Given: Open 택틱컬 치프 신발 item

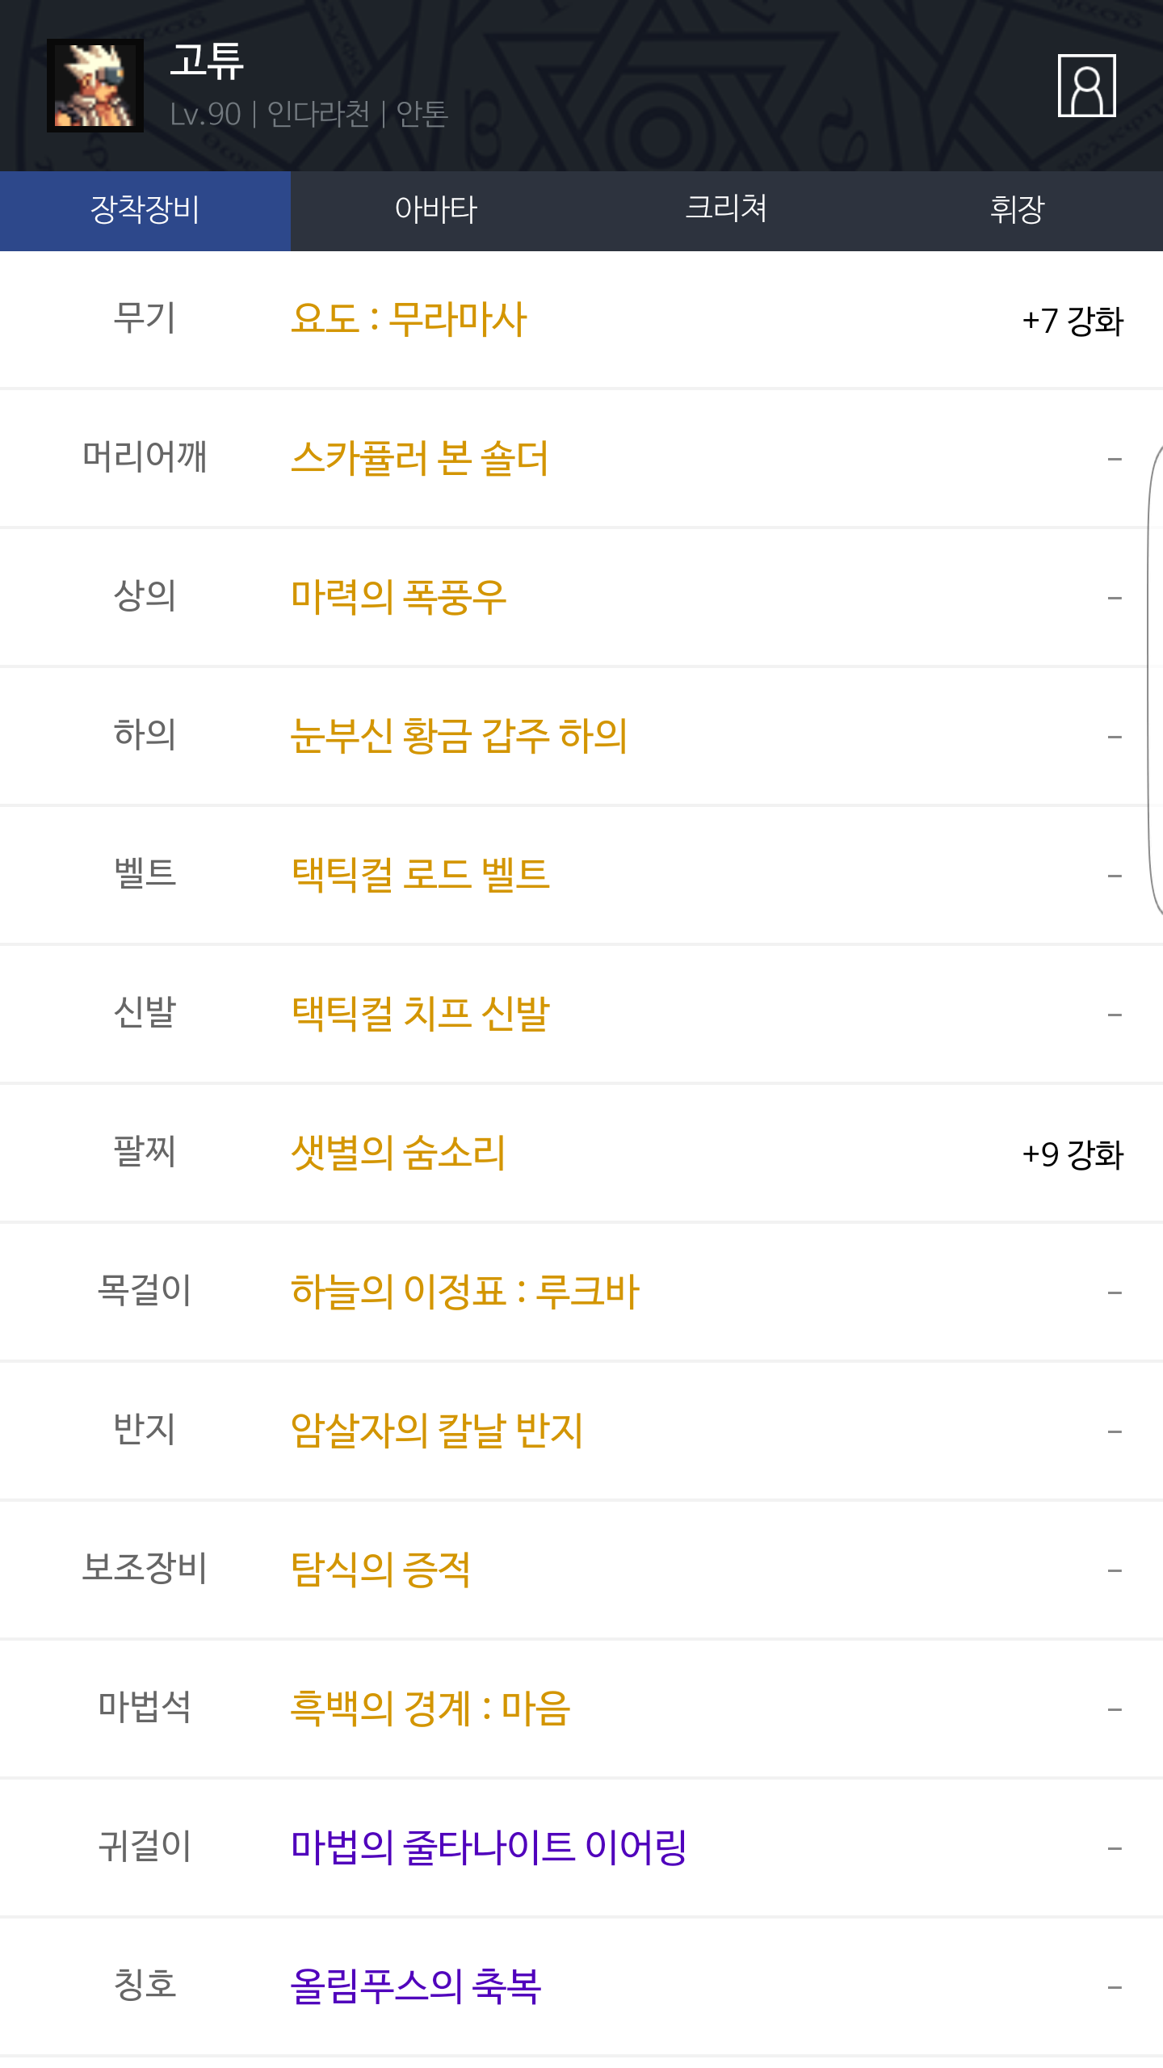Looking at the screenshot, I should click(x=420, y=1014).
